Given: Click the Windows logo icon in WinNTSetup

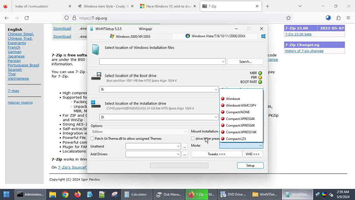Looking at the screenshot, I should (263, 36).
